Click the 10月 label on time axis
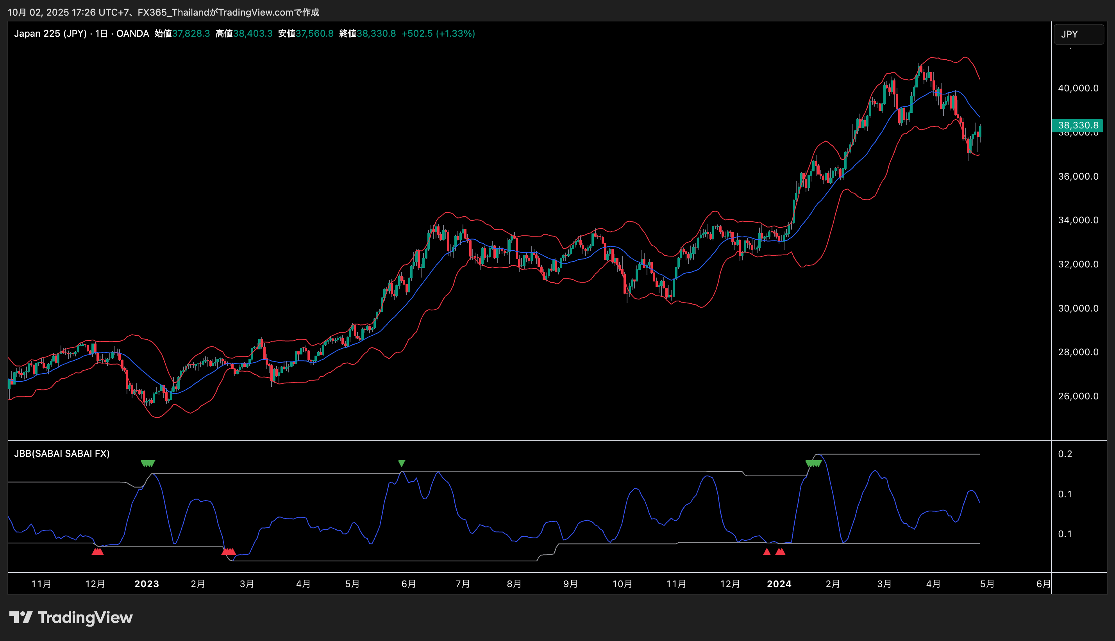The image size is (1115, 641). pos(622,584)
